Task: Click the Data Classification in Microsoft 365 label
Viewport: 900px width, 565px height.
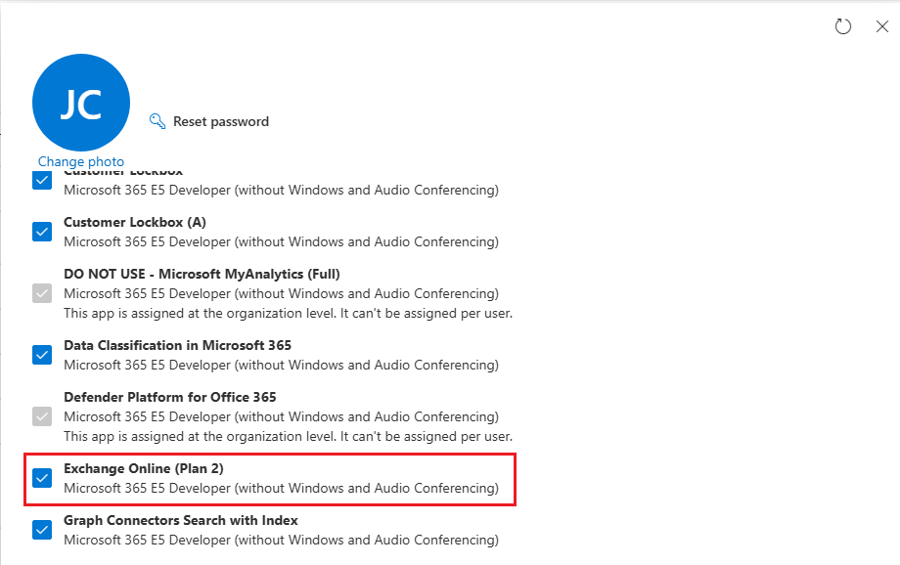Action: 177,345
